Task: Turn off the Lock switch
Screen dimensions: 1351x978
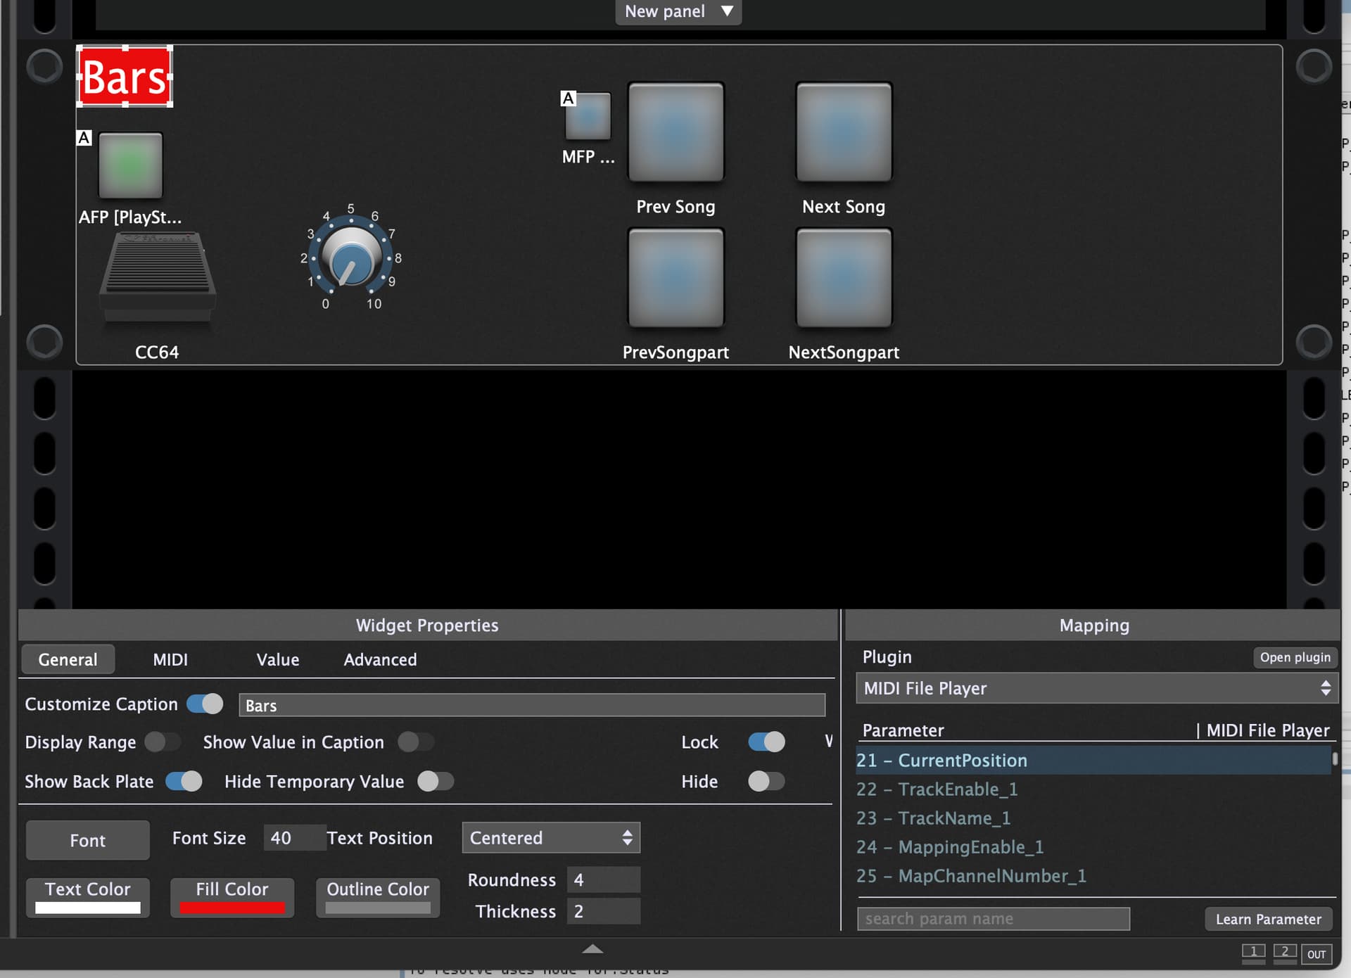Action: [x=766, y=742]
